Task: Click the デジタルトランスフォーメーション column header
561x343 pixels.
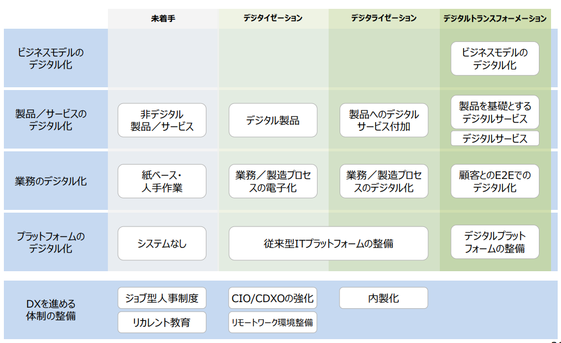Action: point(495,18)
